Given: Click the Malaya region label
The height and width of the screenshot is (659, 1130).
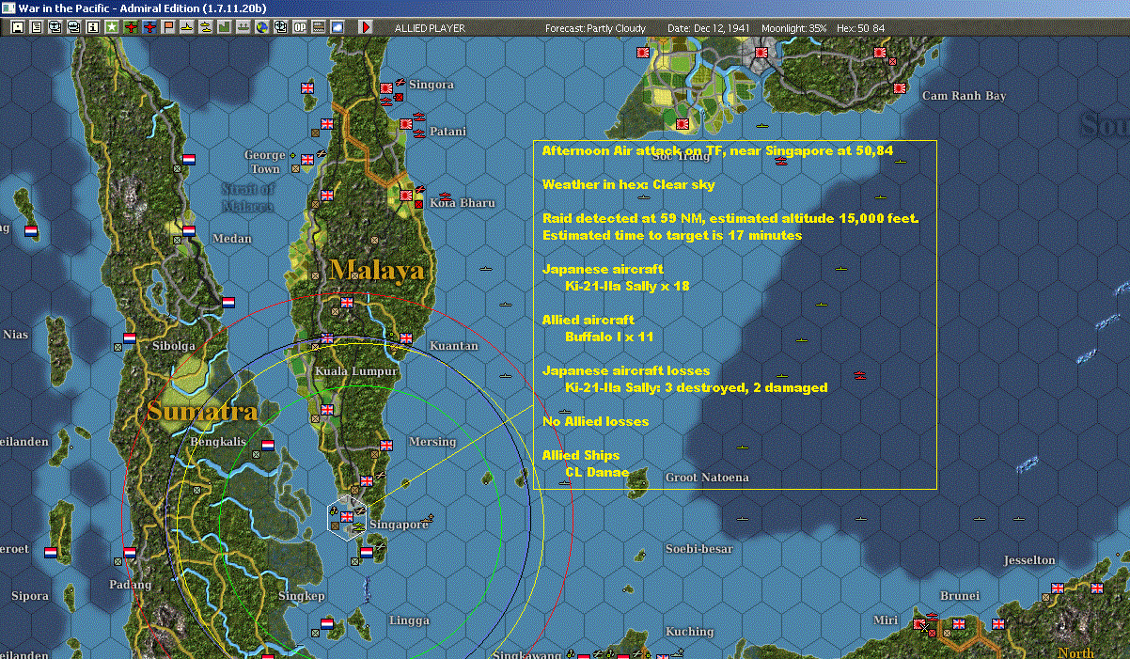Looking at the screenshot, I should 377,271.
